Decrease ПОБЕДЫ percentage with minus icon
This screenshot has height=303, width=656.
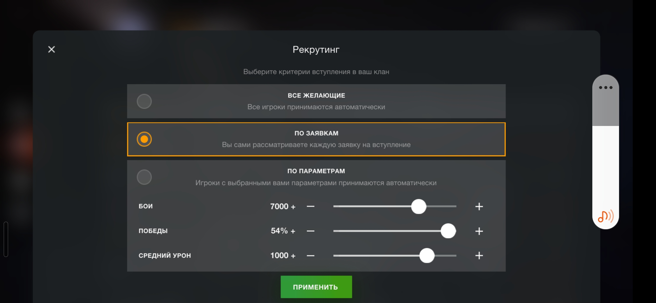[310, 231]
